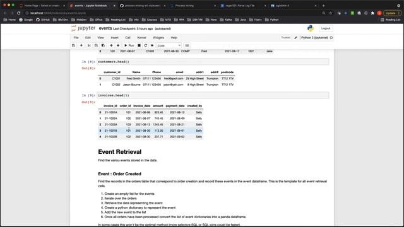
Task: Open the Kernel menu
Action: pos(141,38)
